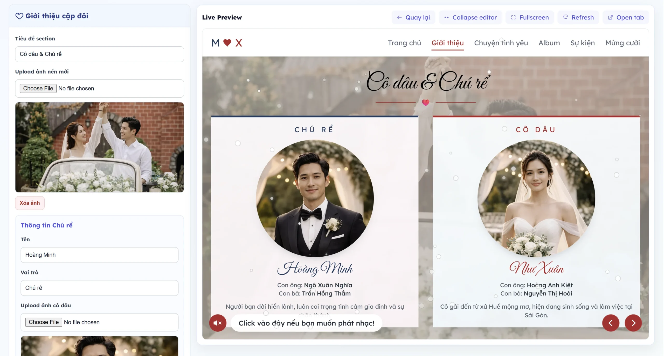Click the next slide arrow button
Screen dimensions: 664x356
(x=633, y=323)
